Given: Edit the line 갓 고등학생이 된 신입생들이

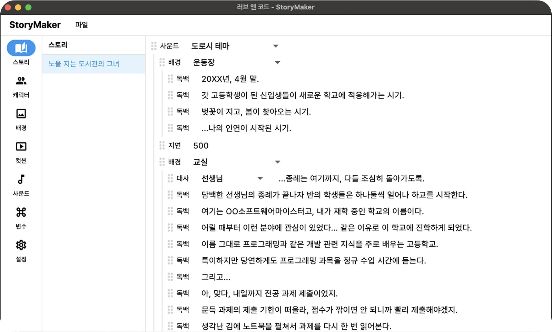Looking at the screenshot, I should pos(303,95).
